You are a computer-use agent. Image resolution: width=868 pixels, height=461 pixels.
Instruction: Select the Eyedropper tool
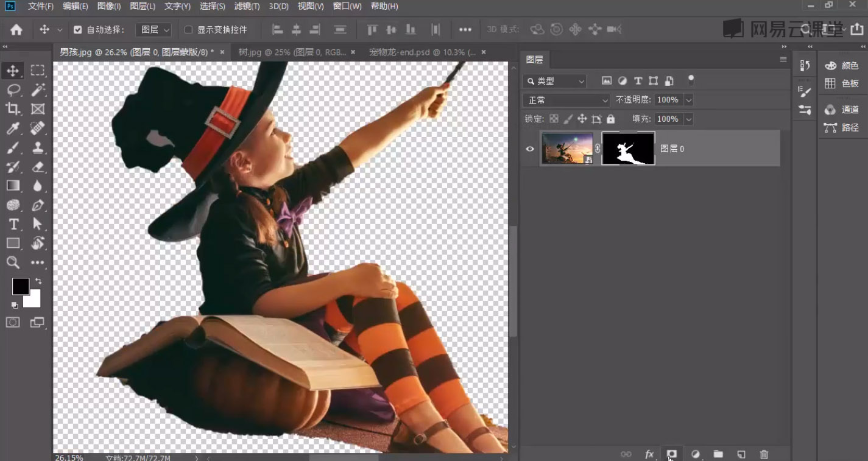click(13, 128)
